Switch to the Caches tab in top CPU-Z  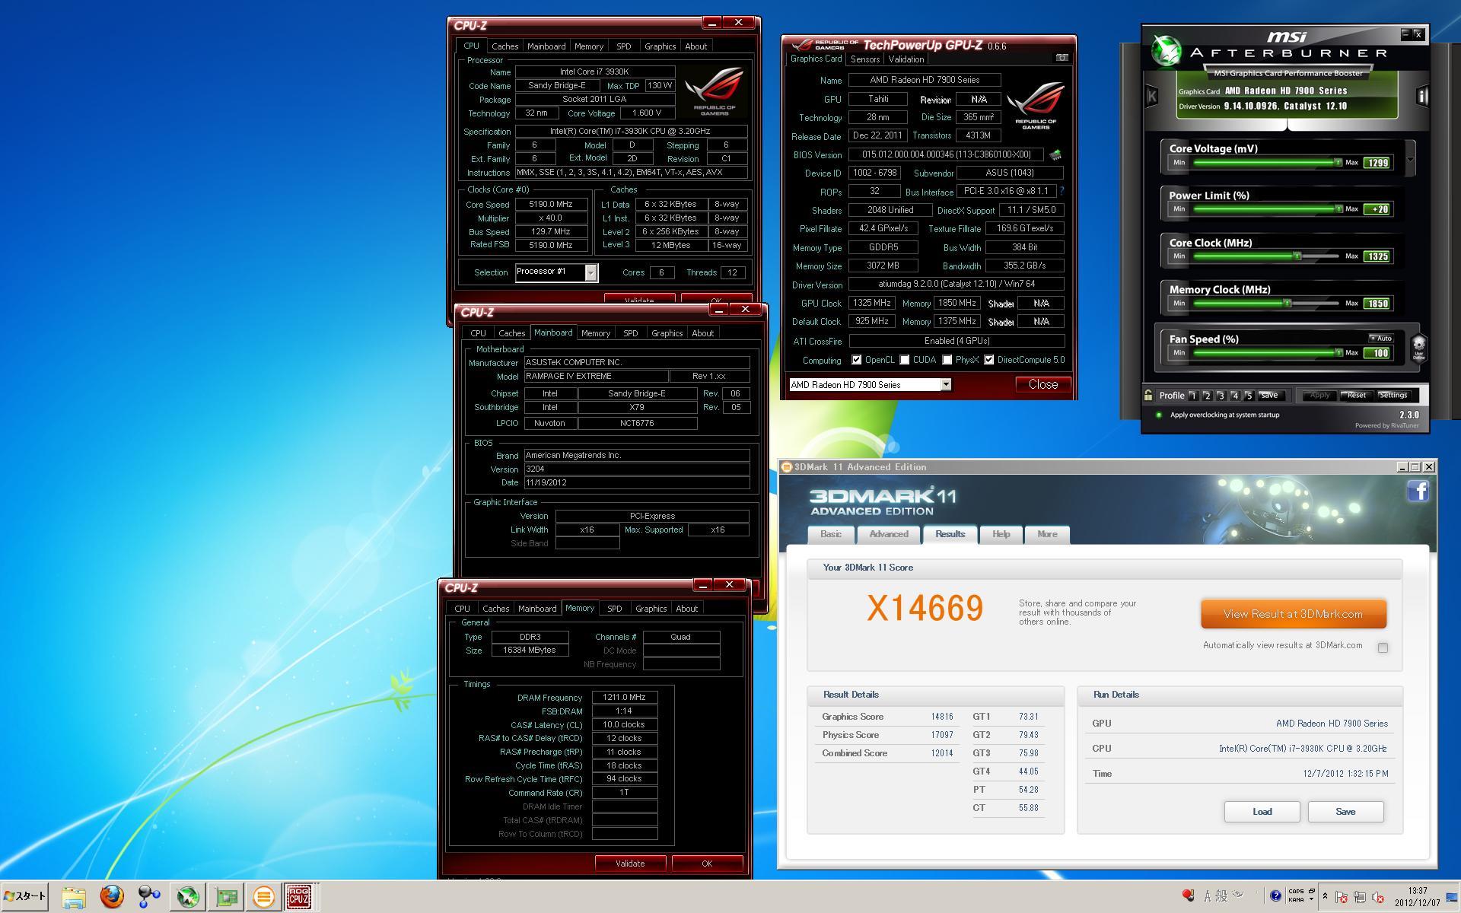[x=505, y=46]
